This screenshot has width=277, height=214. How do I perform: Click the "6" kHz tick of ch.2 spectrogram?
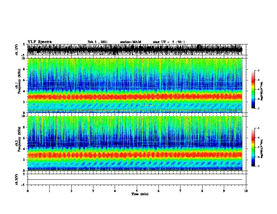(x=24, y=138)
